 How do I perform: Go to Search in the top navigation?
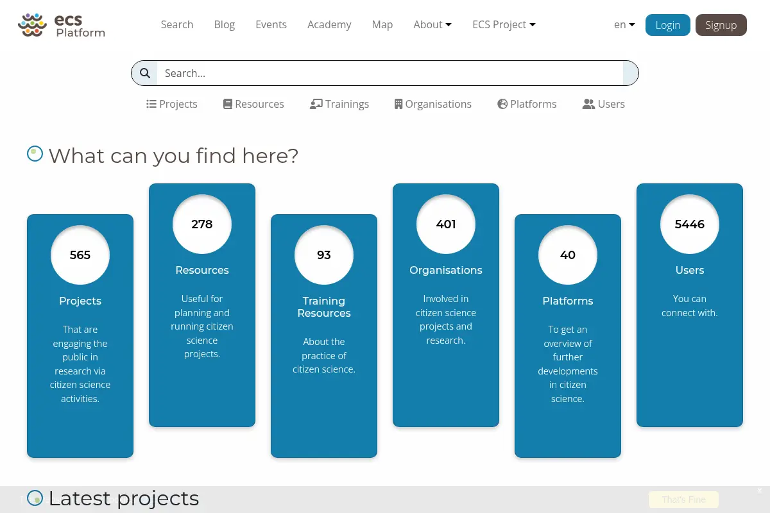(x=177, y=24)
